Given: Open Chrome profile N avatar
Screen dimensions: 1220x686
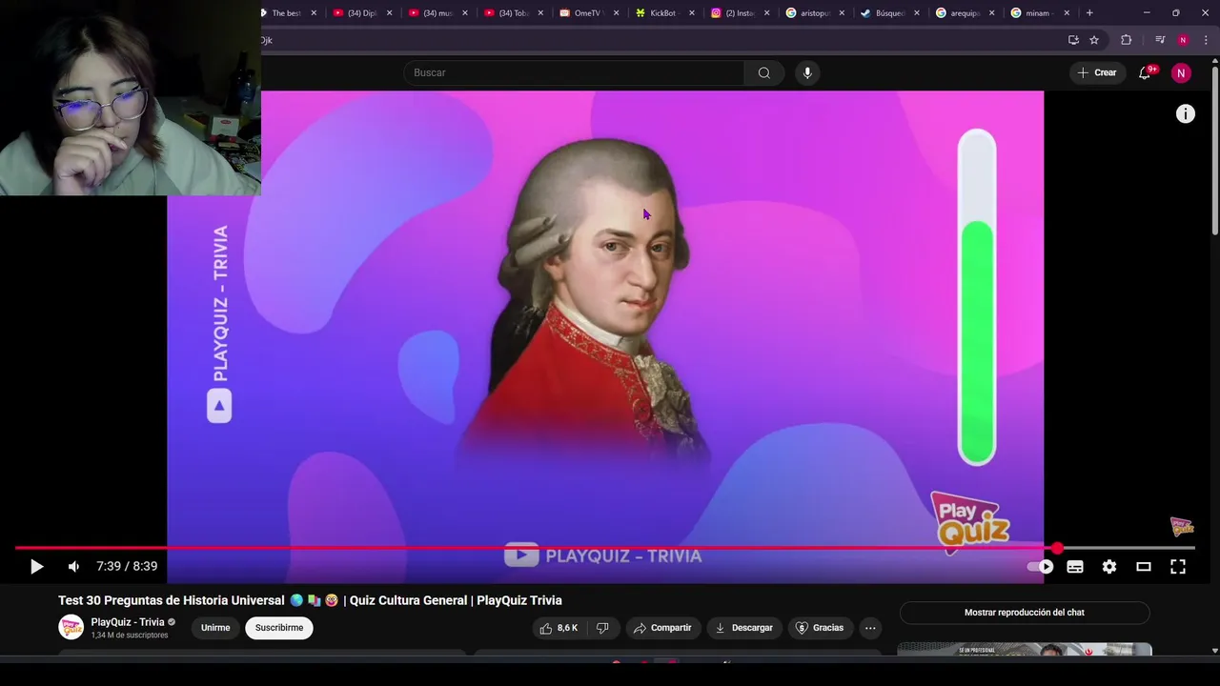Looking at the screenshot, I should click(1183, 40).
